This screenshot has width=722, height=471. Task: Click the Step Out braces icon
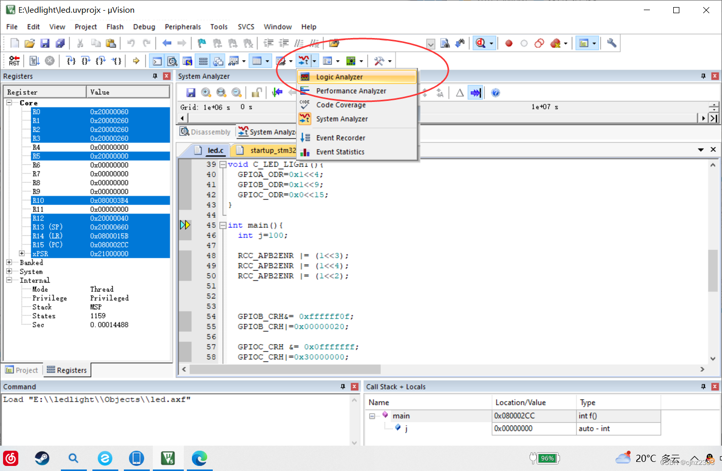click(x=101, y=61)
